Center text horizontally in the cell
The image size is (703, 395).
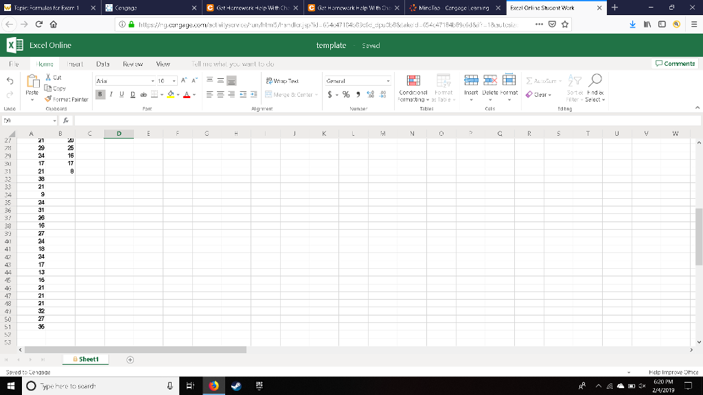(x=220, y=95)
